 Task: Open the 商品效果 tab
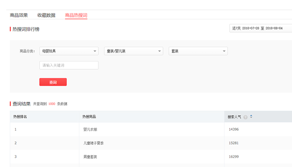click(19, 15)
